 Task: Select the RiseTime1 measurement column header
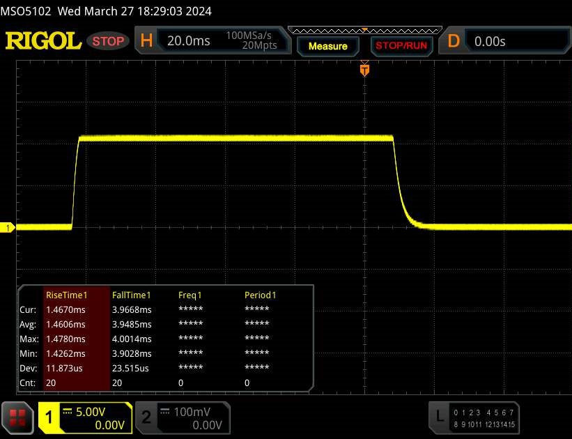pos(66,295)
